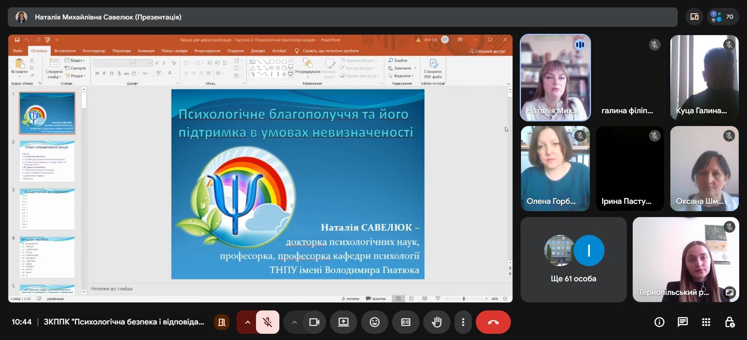Screen dimensions: 747x340
Task: Expand video settings arrow beside camera
Action: pos(295,322)
